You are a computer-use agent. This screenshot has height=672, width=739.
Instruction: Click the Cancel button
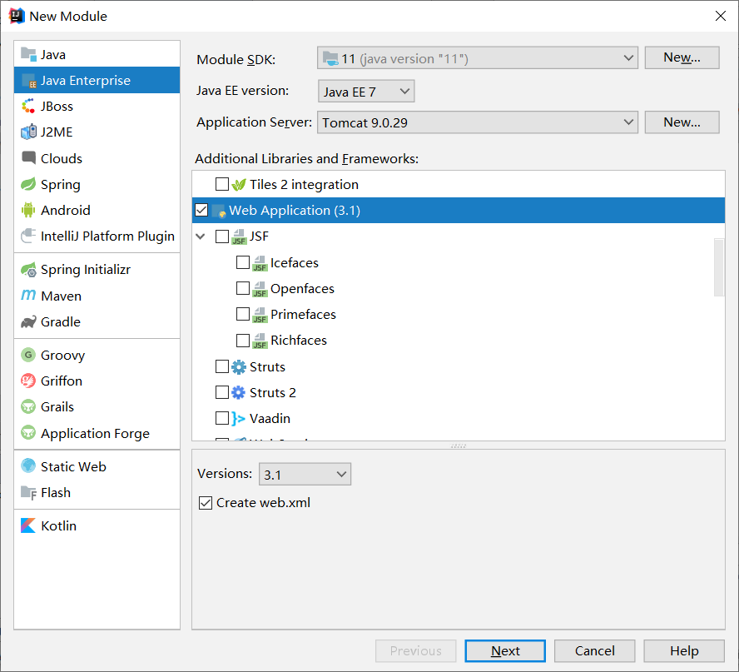(x=595, y=651)
